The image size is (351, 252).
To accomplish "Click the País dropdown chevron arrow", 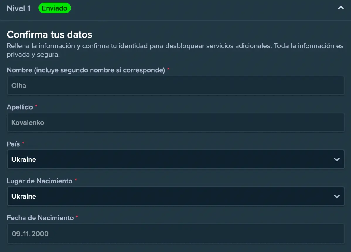I will 337,159.
